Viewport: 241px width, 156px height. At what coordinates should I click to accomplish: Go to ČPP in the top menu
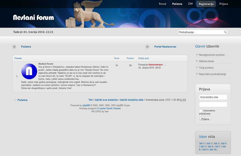190,4
